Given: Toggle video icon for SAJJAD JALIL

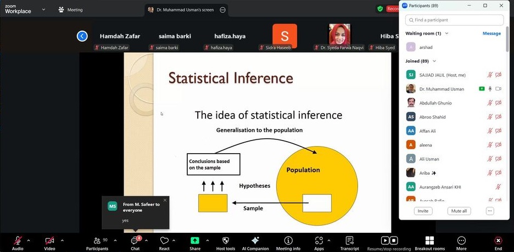Looking at the screenshot, I should click(x=498, y=75).
